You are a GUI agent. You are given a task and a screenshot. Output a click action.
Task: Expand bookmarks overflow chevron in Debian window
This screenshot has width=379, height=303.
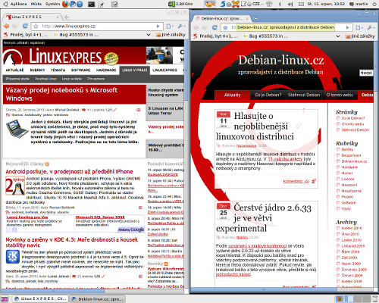pyautogui.click(x=338, y=36)
